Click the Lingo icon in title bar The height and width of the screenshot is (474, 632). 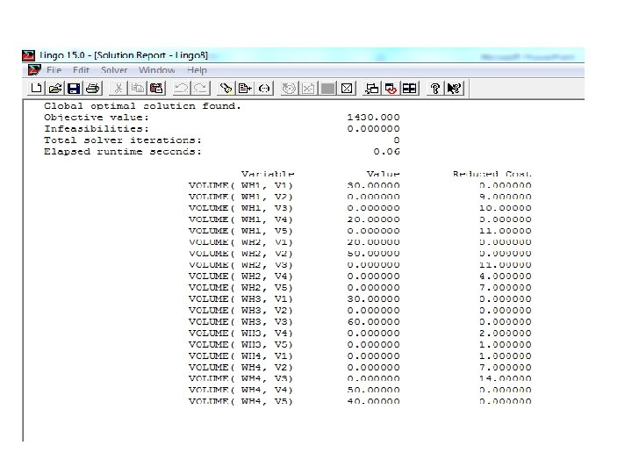pyautogui.click(x=29, y=55)
